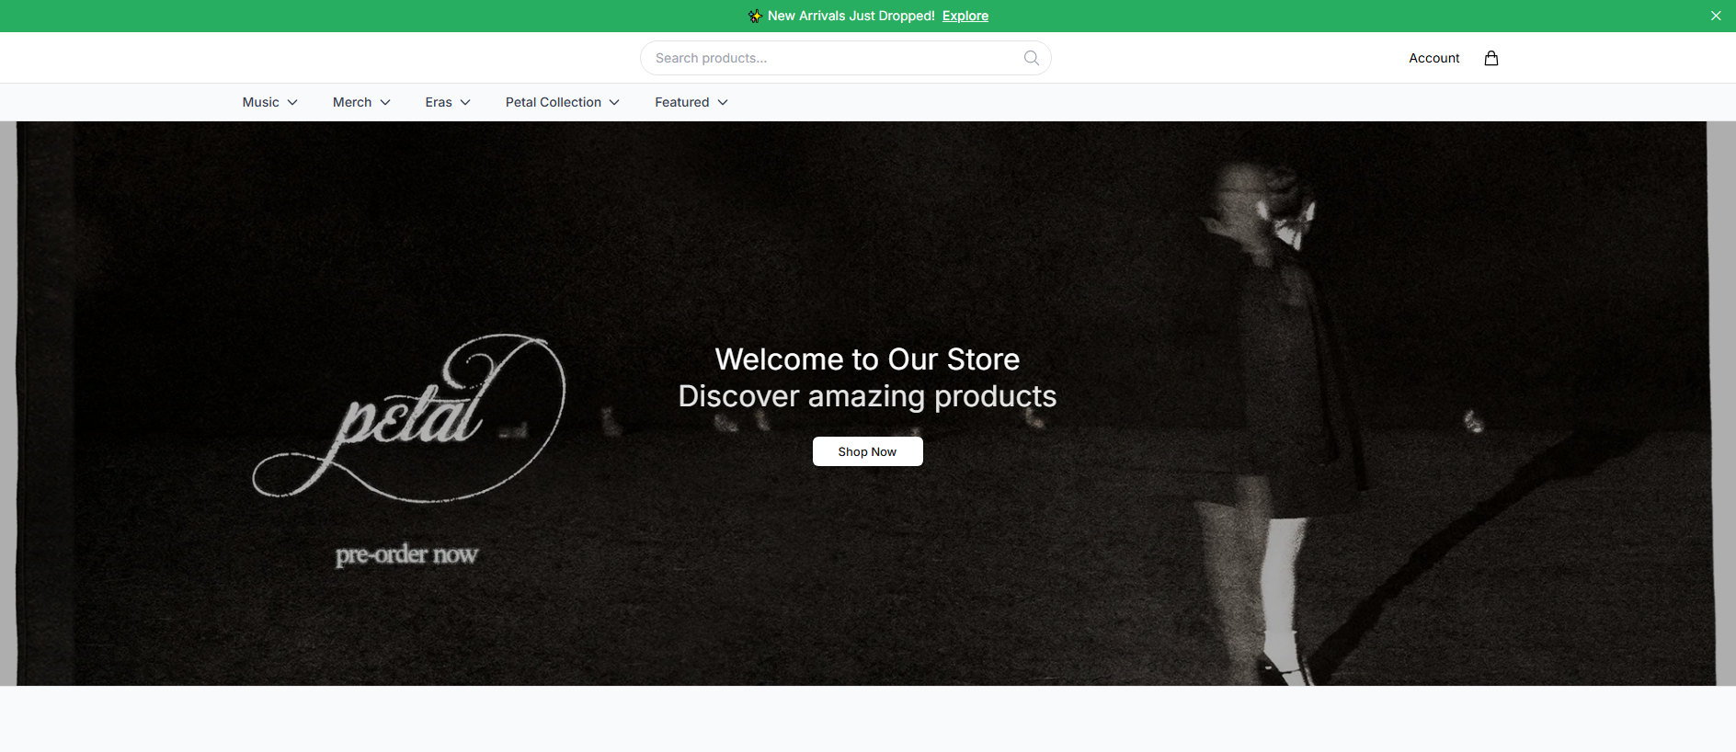
Task: Open the Music navigation item
Action: [x=261, y=102]
